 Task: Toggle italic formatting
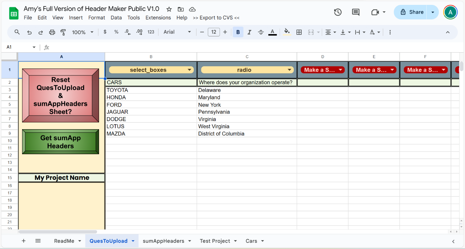pos(249,32)
